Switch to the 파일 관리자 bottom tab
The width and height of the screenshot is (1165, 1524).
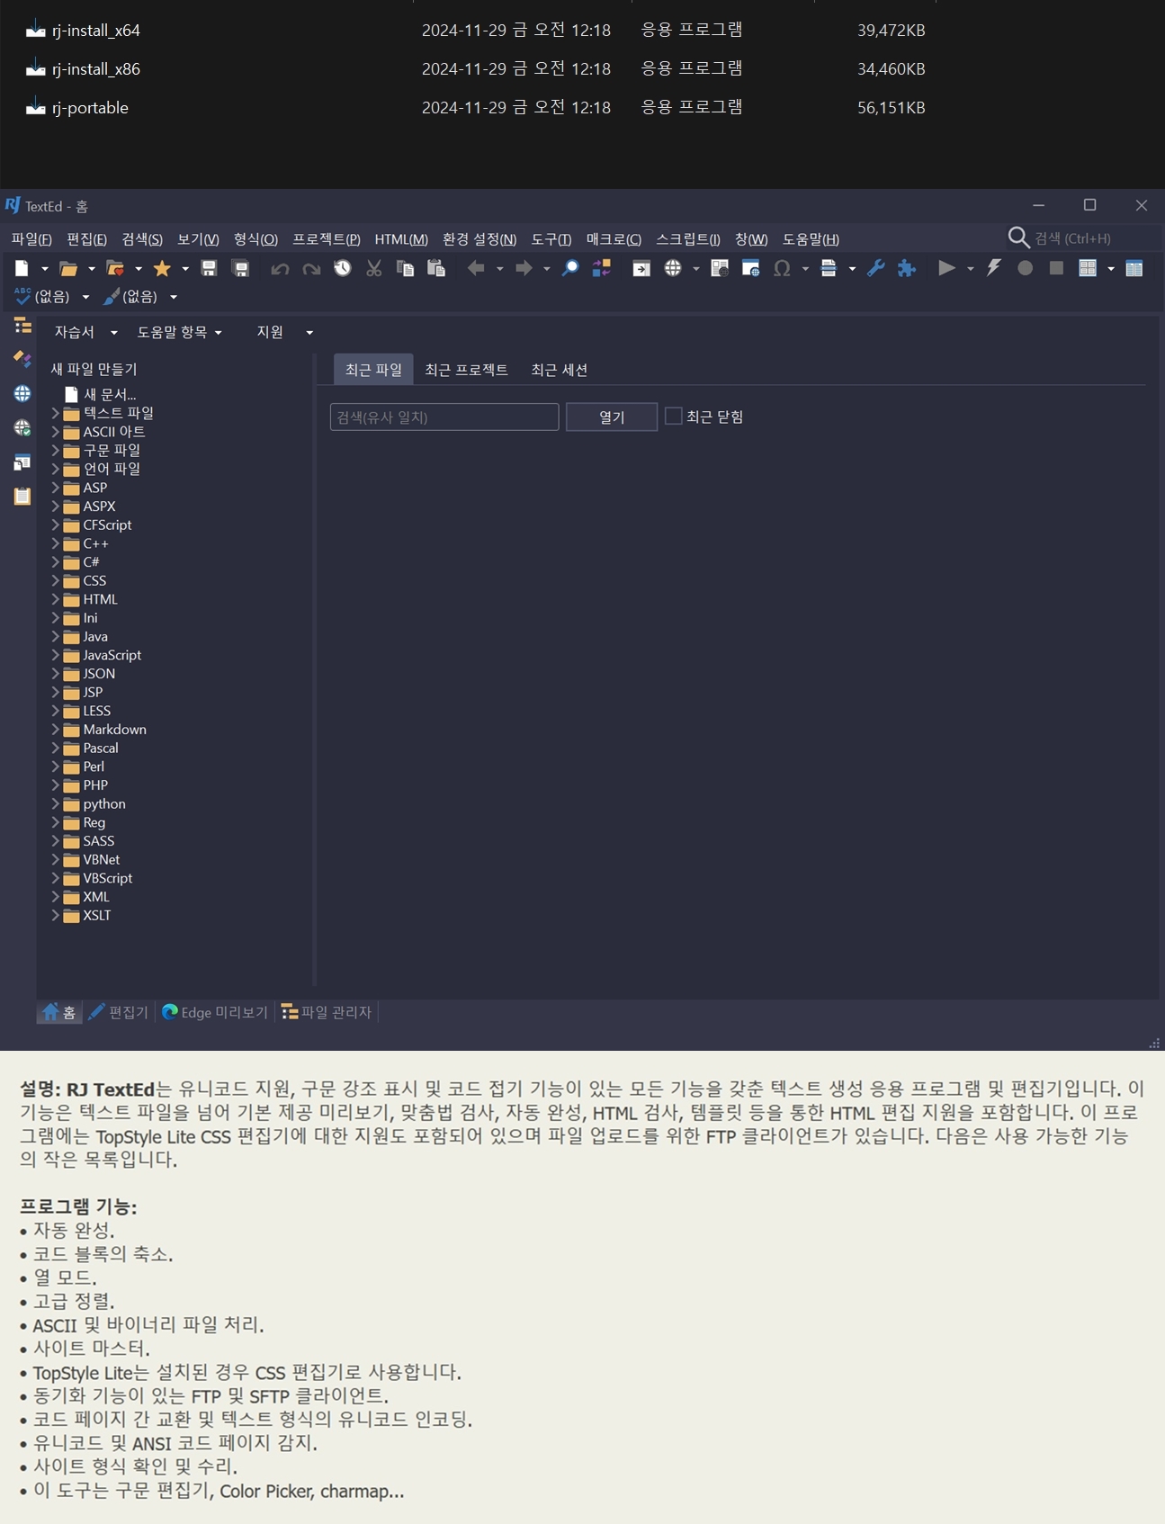click(327, 1012)
